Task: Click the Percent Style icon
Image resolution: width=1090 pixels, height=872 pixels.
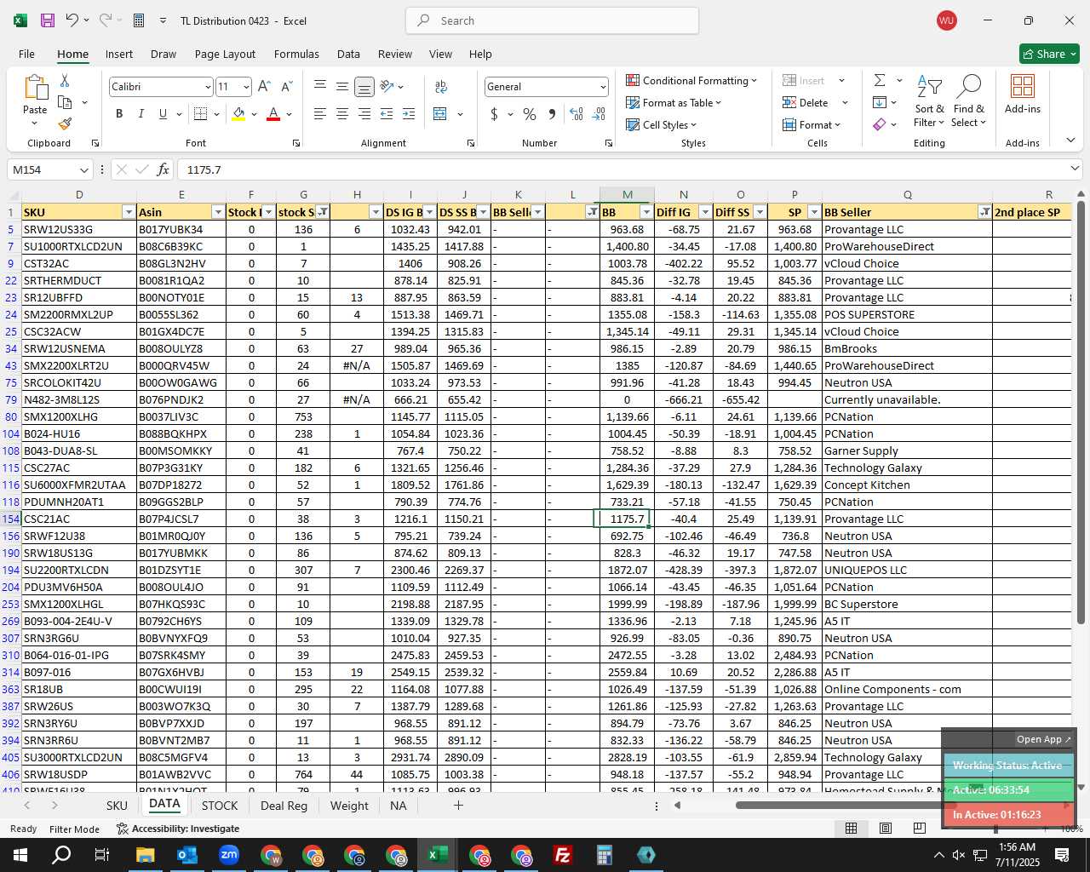Action: [x=530, y=114]
